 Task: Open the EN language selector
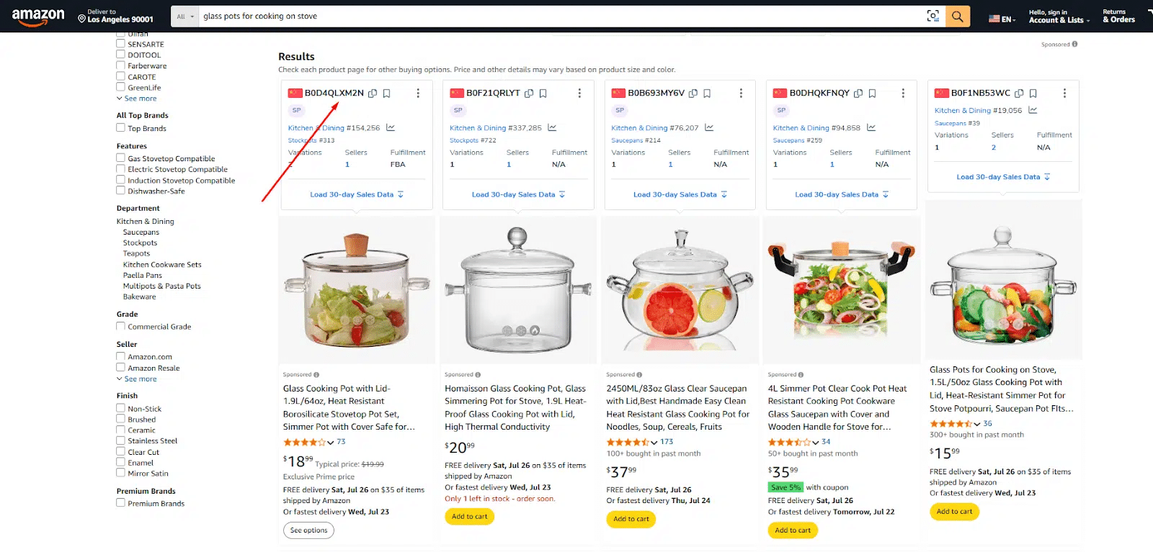1002,19
